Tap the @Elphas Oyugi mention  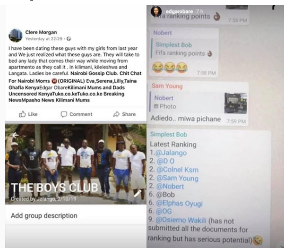tap(179, 203)
